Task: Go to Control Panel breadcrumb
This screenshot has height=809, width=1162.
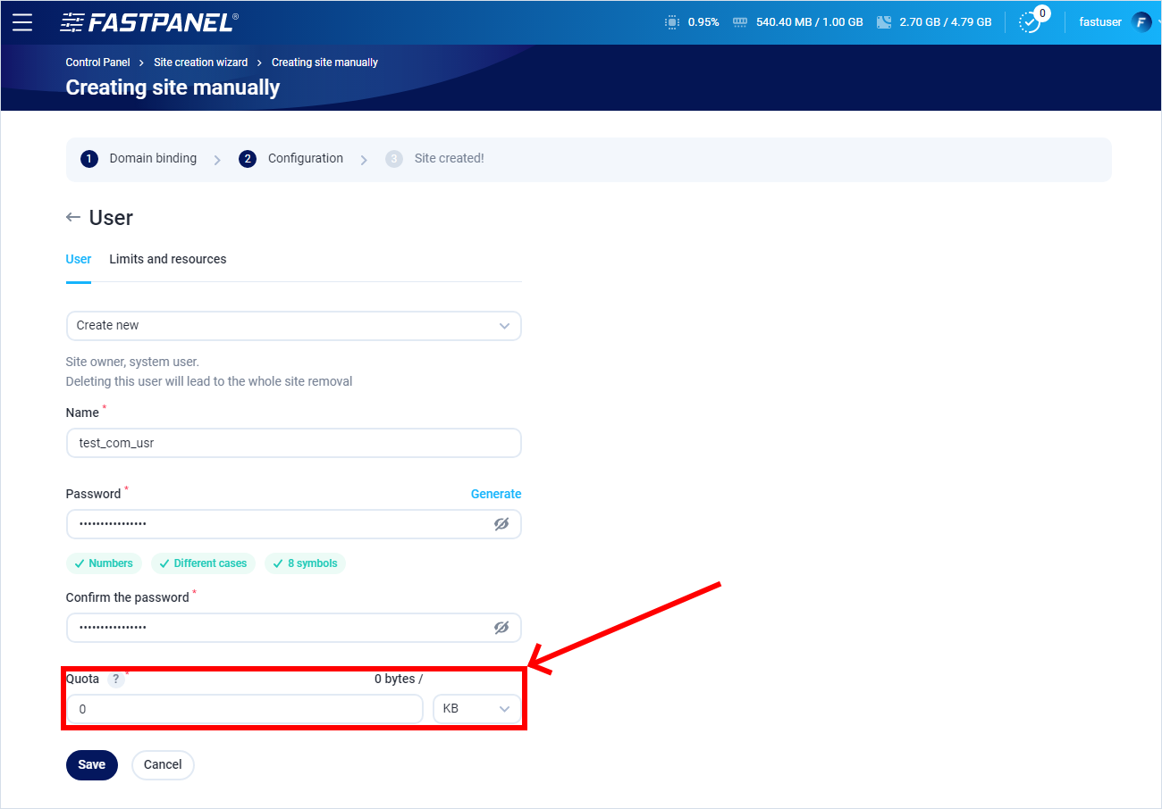Action: pos(98,63)
